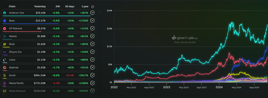
Task: Select the Arbitrum One chain name
Action: click(16, 13)
